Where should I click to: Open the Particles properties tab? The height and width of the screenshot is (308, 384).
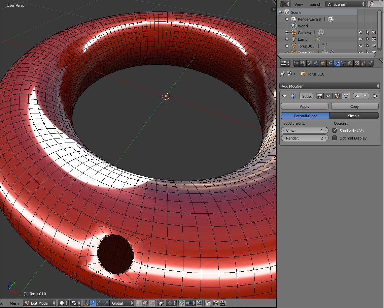(363, 63)
